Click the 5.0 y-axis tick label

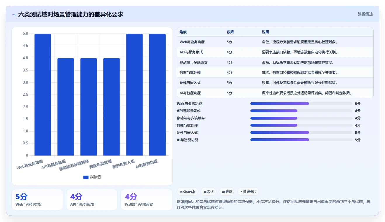25,34
